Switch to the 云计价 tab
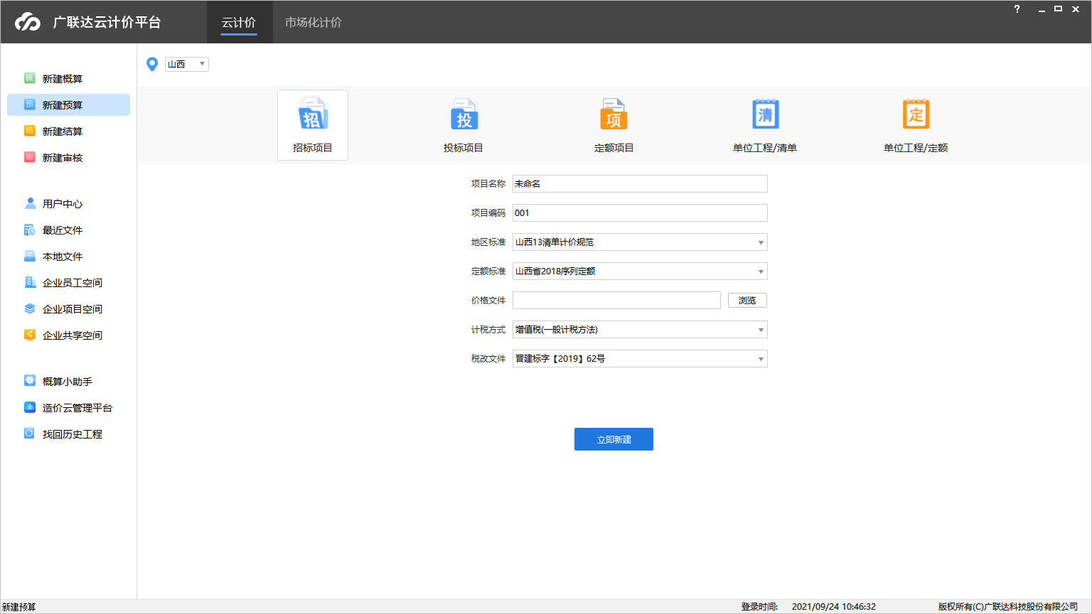 [239, 23]
